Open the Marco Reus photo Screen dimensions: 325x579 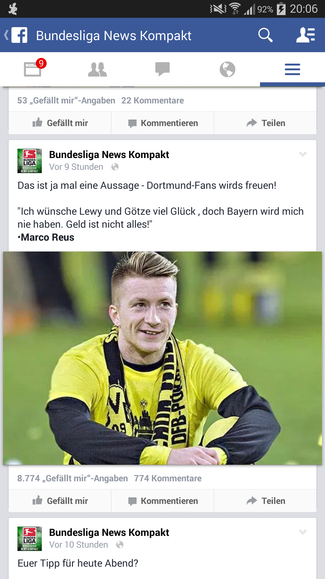[x=162, y=358]
